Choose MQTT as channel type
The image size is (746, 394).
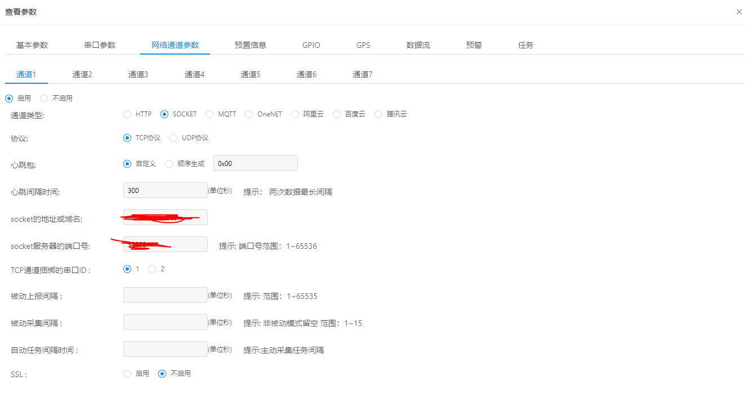point(209,114)
